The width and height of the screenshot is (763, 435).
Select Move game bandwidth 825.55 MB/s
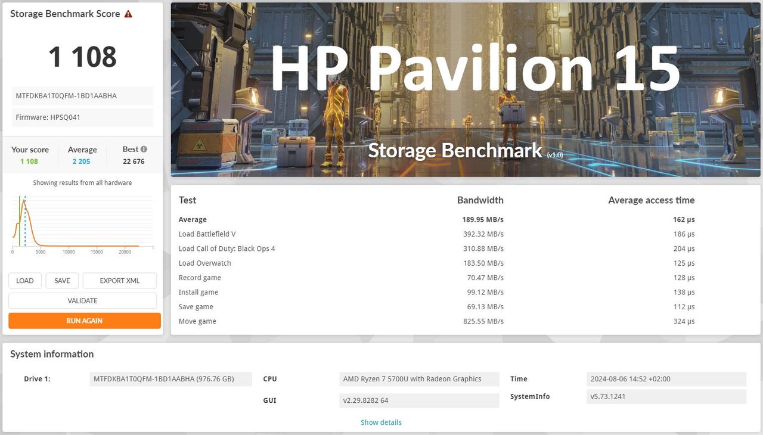(x=483, y=321)
